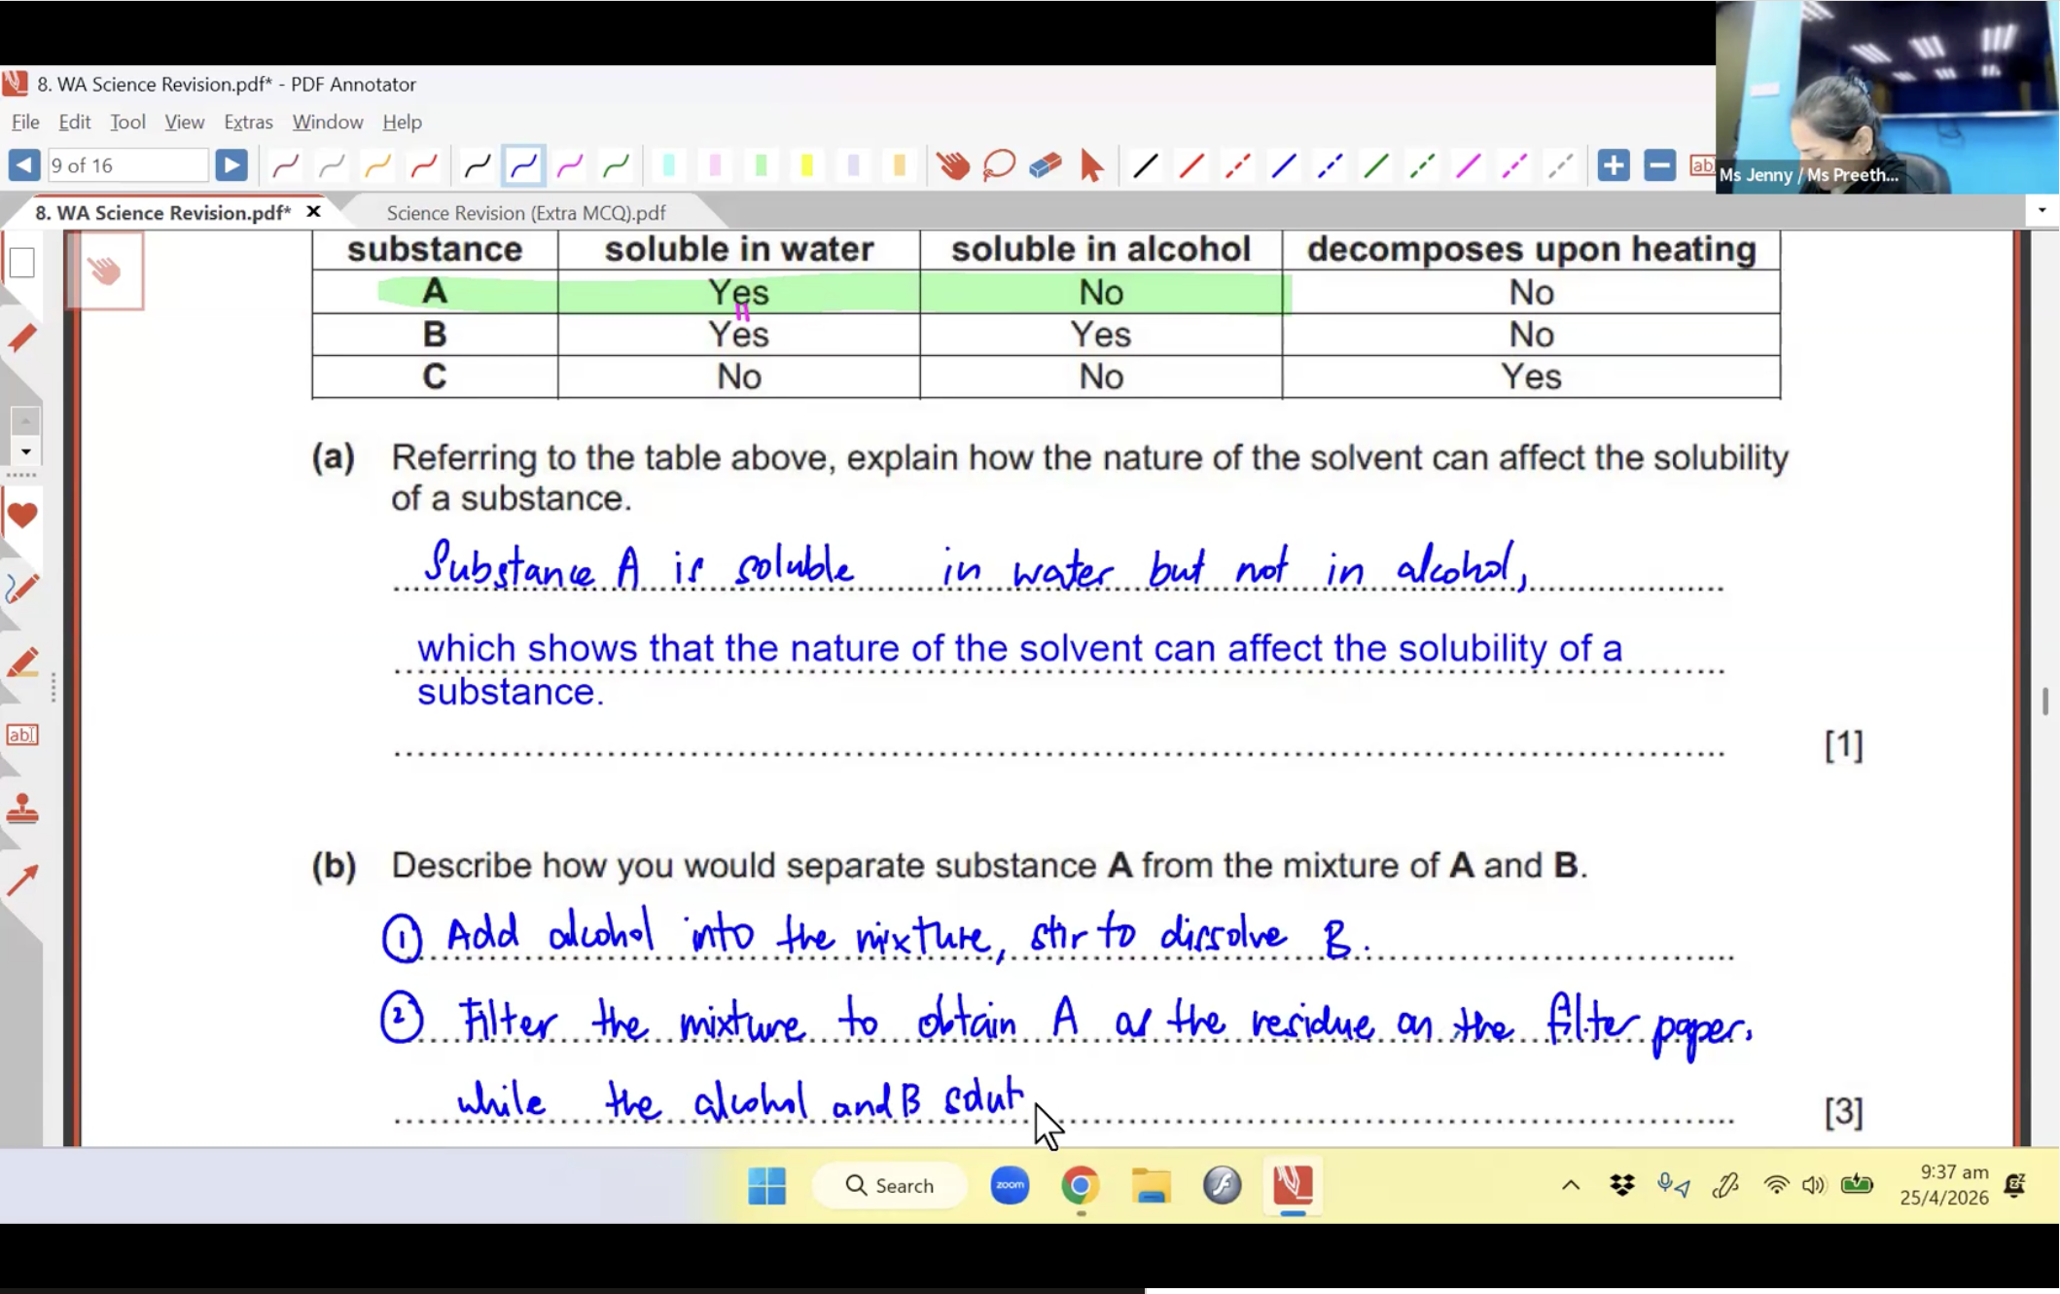Image resolution: width=2060 pixels, height=1294 pixels.
Task: Go to the previous page arrow
Action: pyautogui.click(x=23, y=165)
